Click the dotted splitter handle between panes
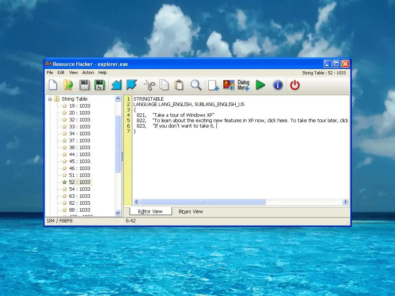The image size is (395, 296). 122,156
